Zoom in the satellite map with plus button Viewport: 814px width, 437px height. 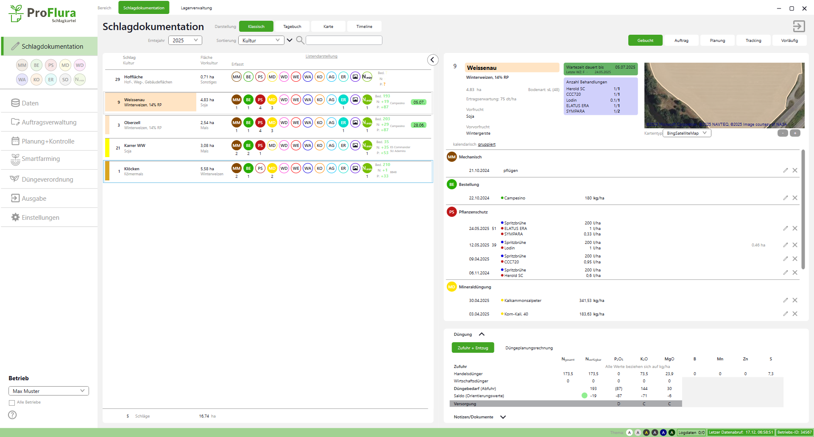point(795,133)
